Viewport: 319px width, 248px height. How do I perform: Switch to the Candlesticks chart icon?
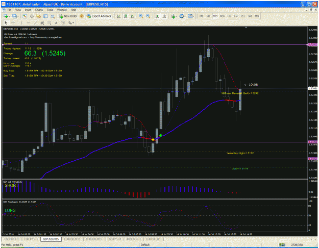(126, 16)
